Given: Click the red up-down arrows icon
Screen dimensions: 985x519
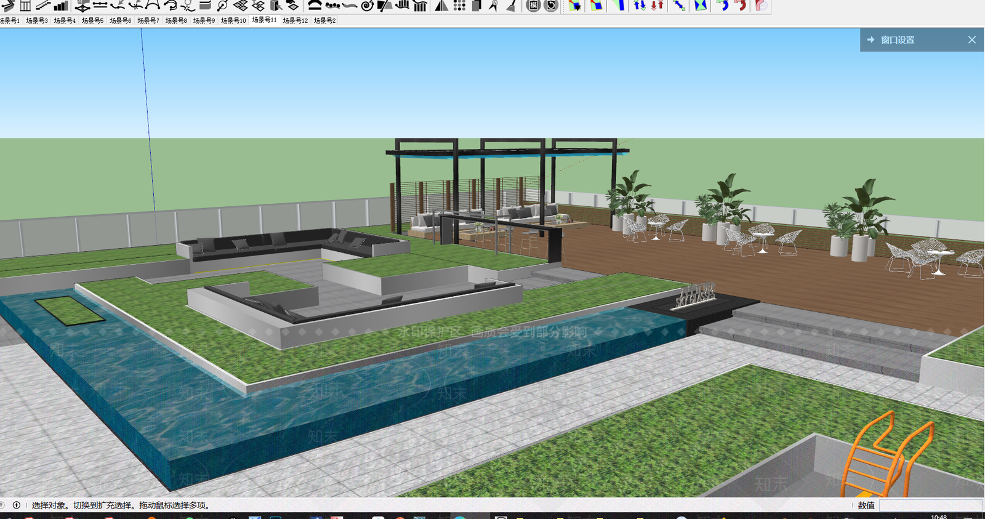Looking at the screenshot, I should (x=657, y=6).
